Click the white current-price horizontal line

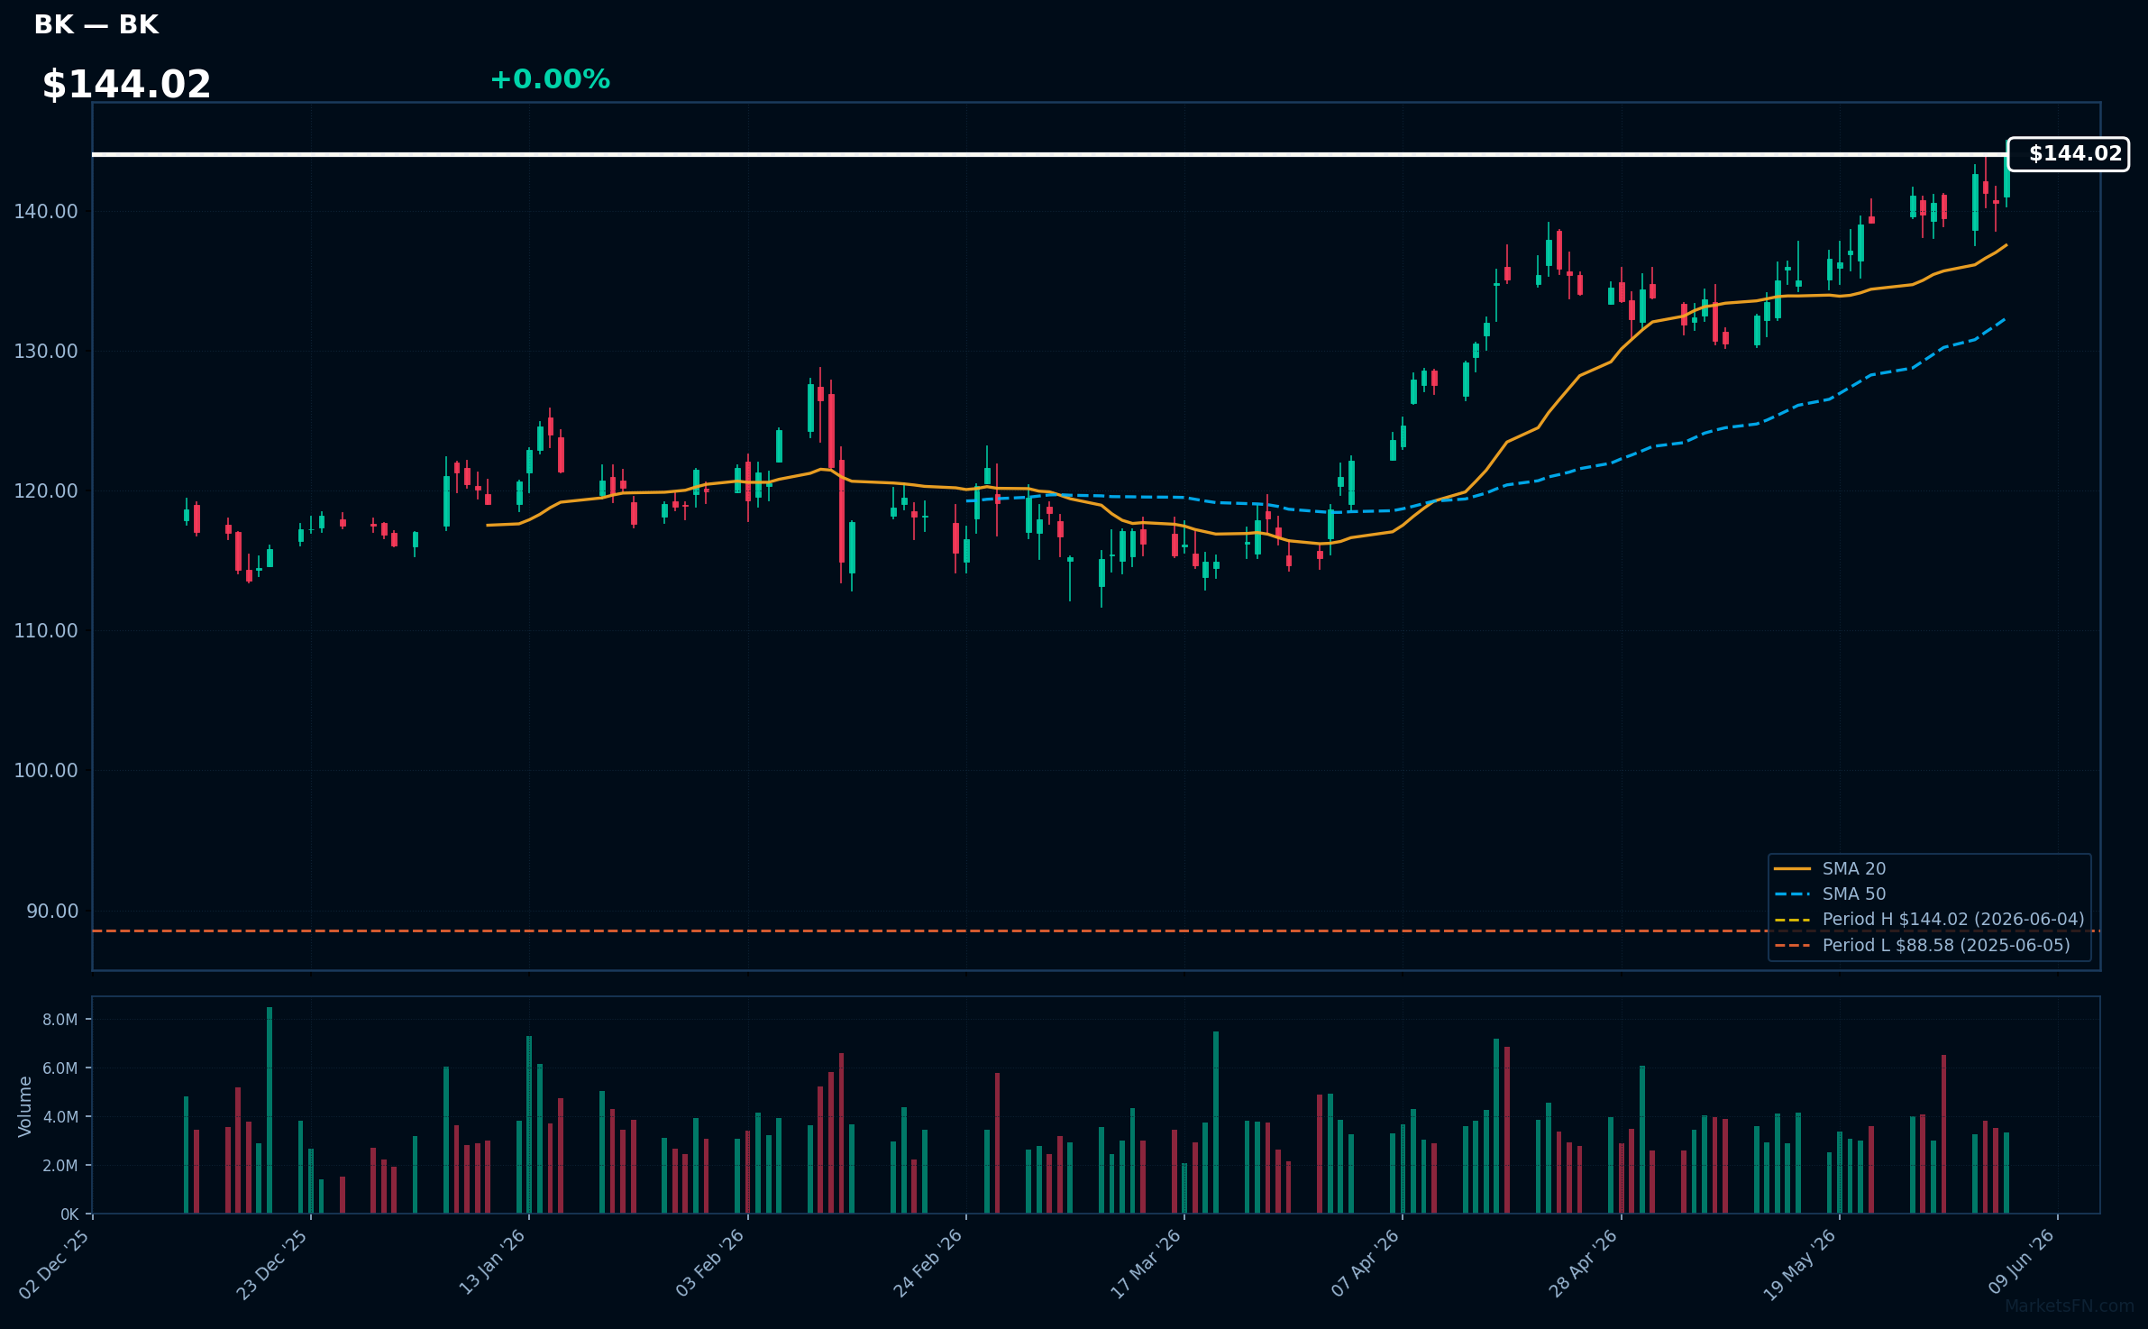coord(1050,154)
